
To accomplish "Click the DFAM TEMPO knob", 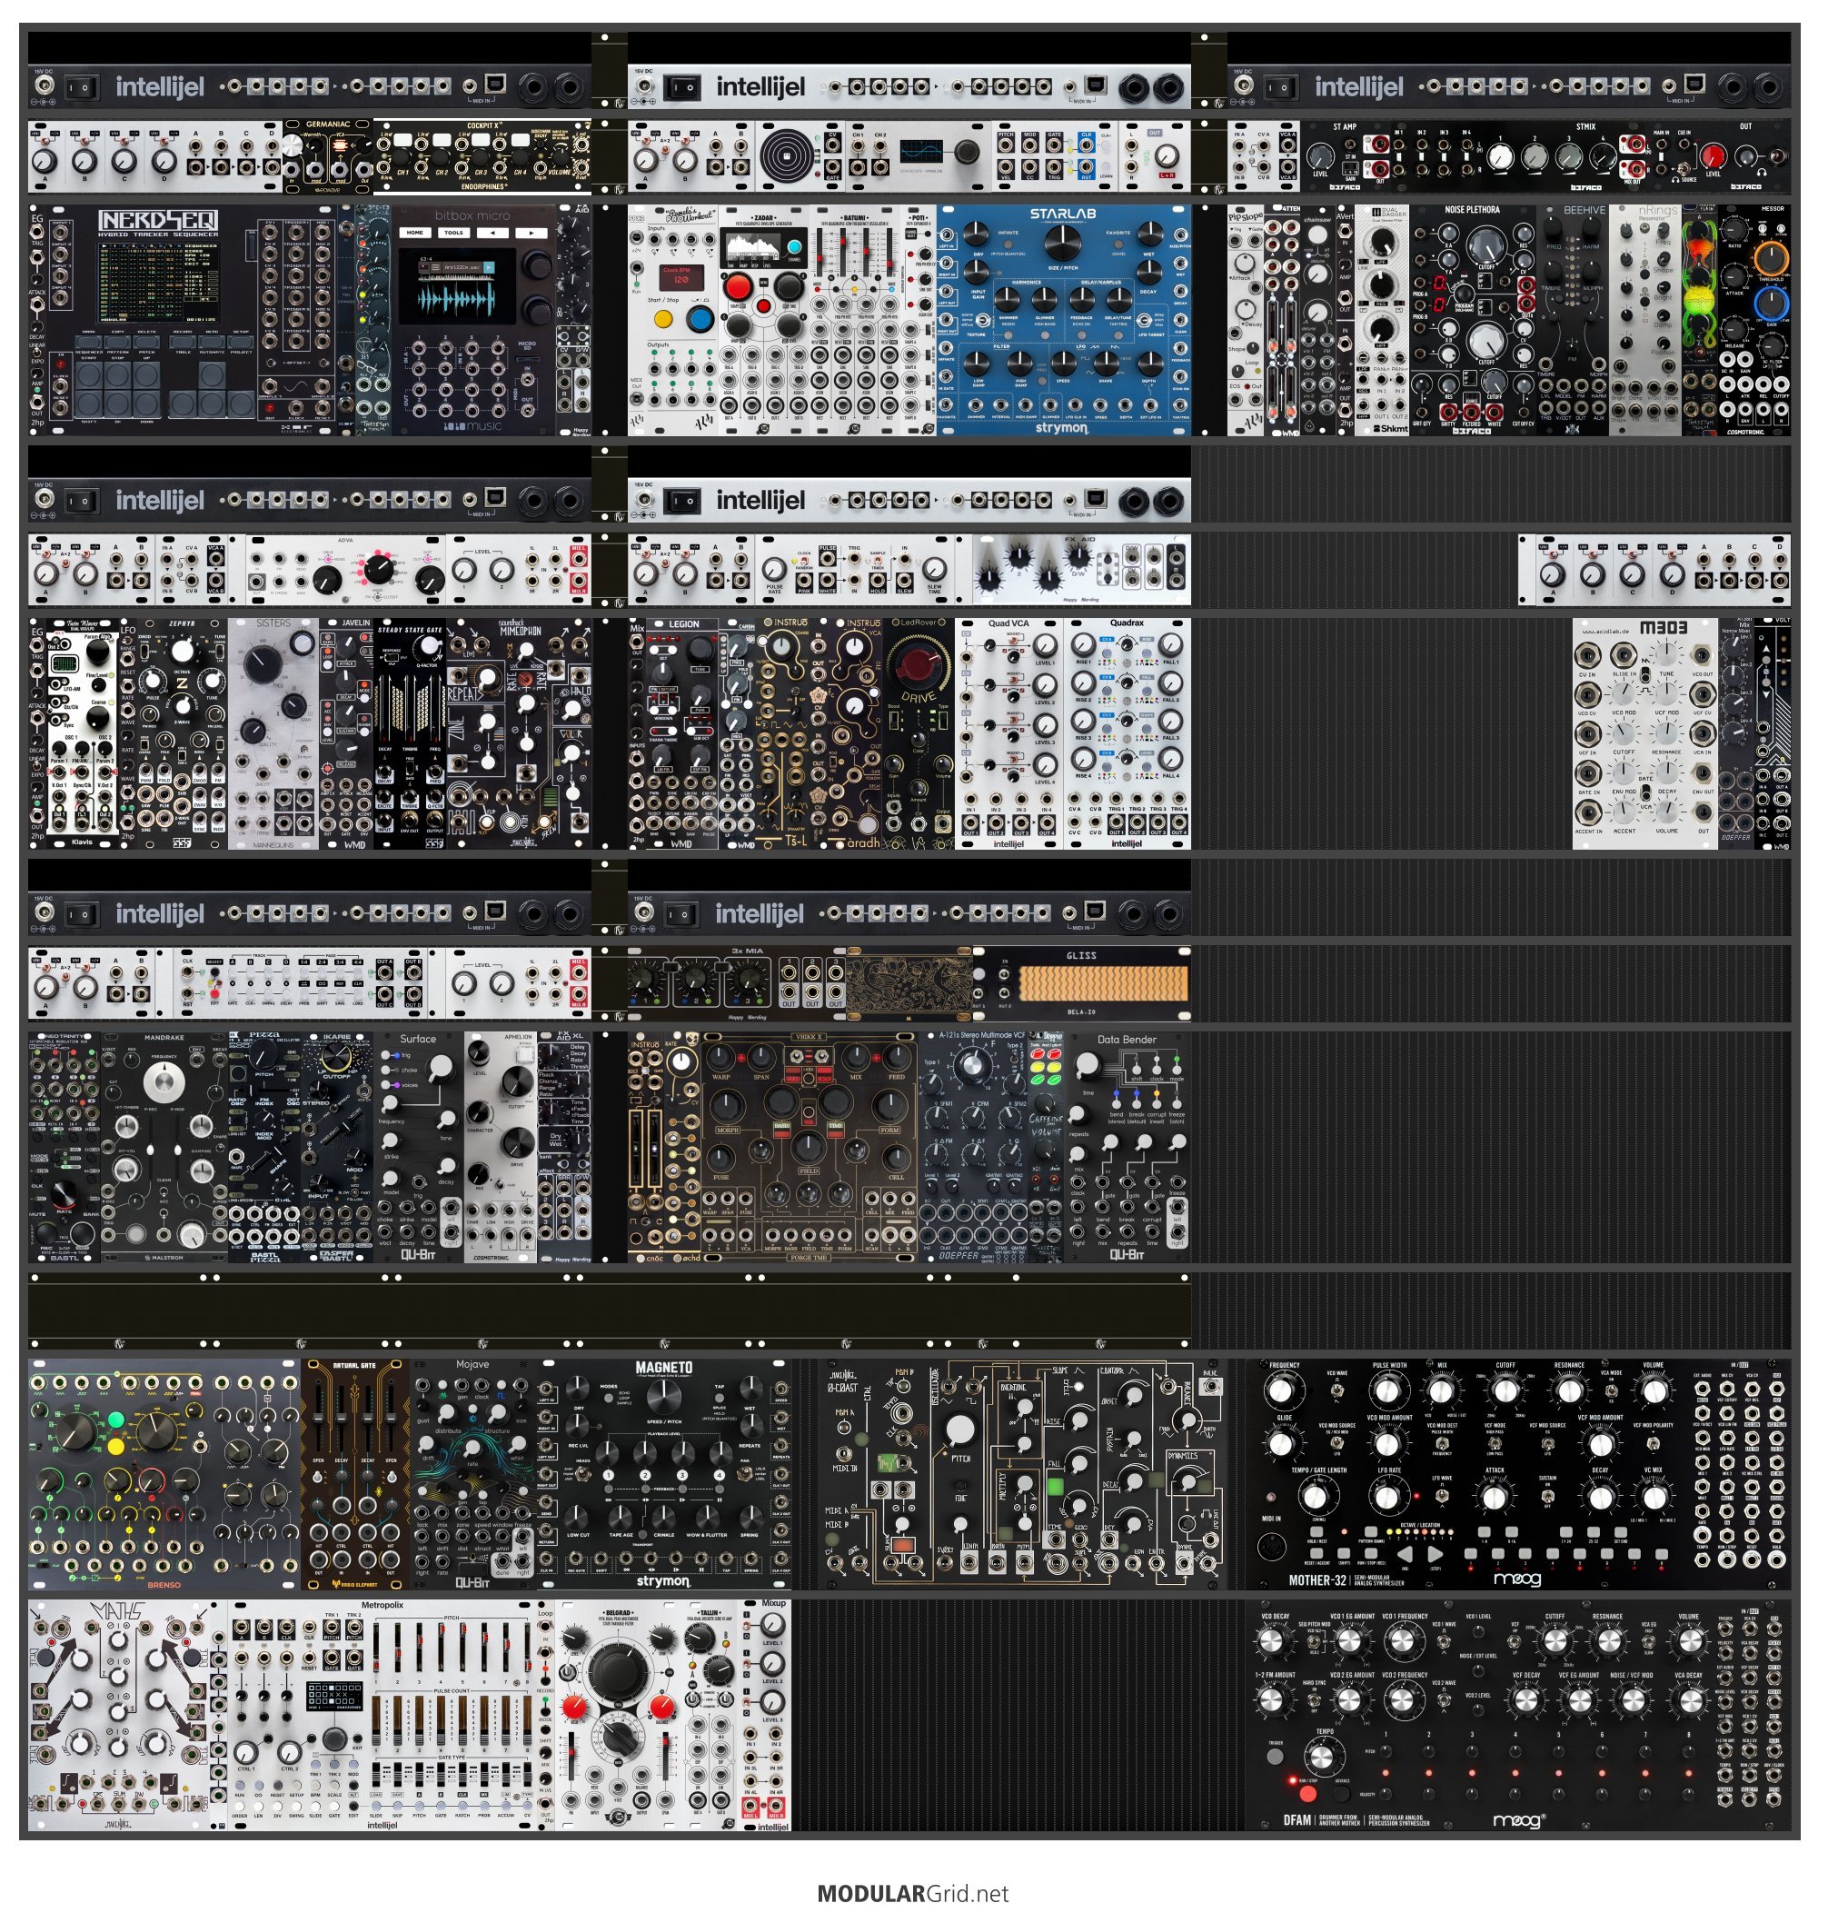I will coord(1321,1757).
